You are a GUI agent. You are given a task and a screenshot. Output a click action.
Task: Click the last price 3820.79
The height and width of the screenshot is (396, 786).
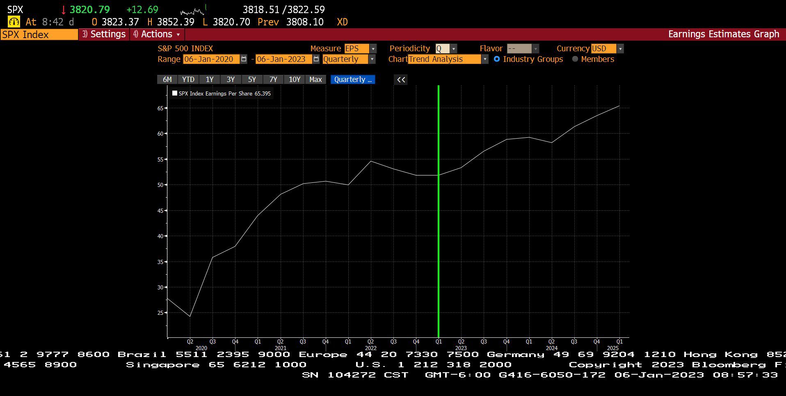tap(90, 10)
